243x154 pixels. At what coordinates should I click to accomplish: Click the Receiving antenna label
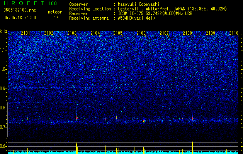click(89, 18)
